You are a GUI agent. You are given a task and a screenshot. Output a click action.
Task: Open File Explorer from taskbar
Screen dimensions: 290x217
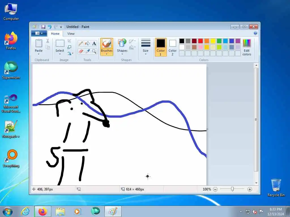61,211
